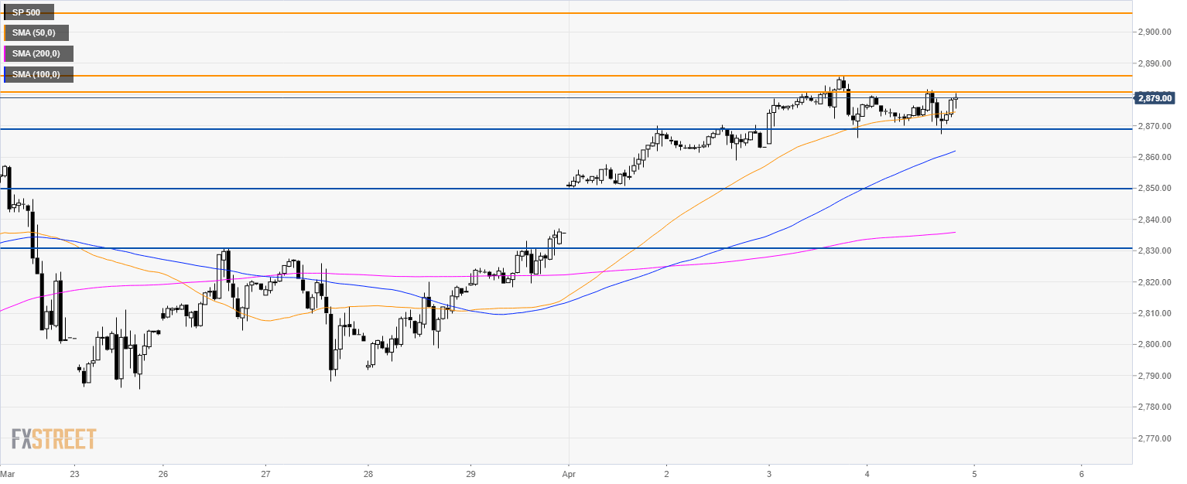Click date 23 on the time axis
This screenshot has height=484, width=1187.
coord(74,472)
